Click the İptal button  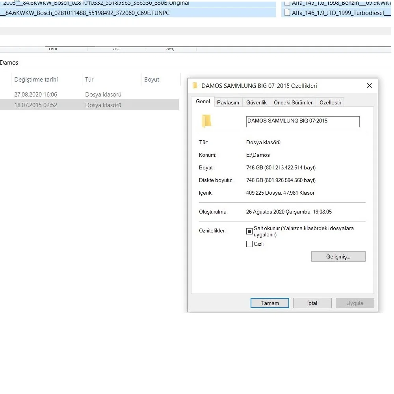point(312,303)
